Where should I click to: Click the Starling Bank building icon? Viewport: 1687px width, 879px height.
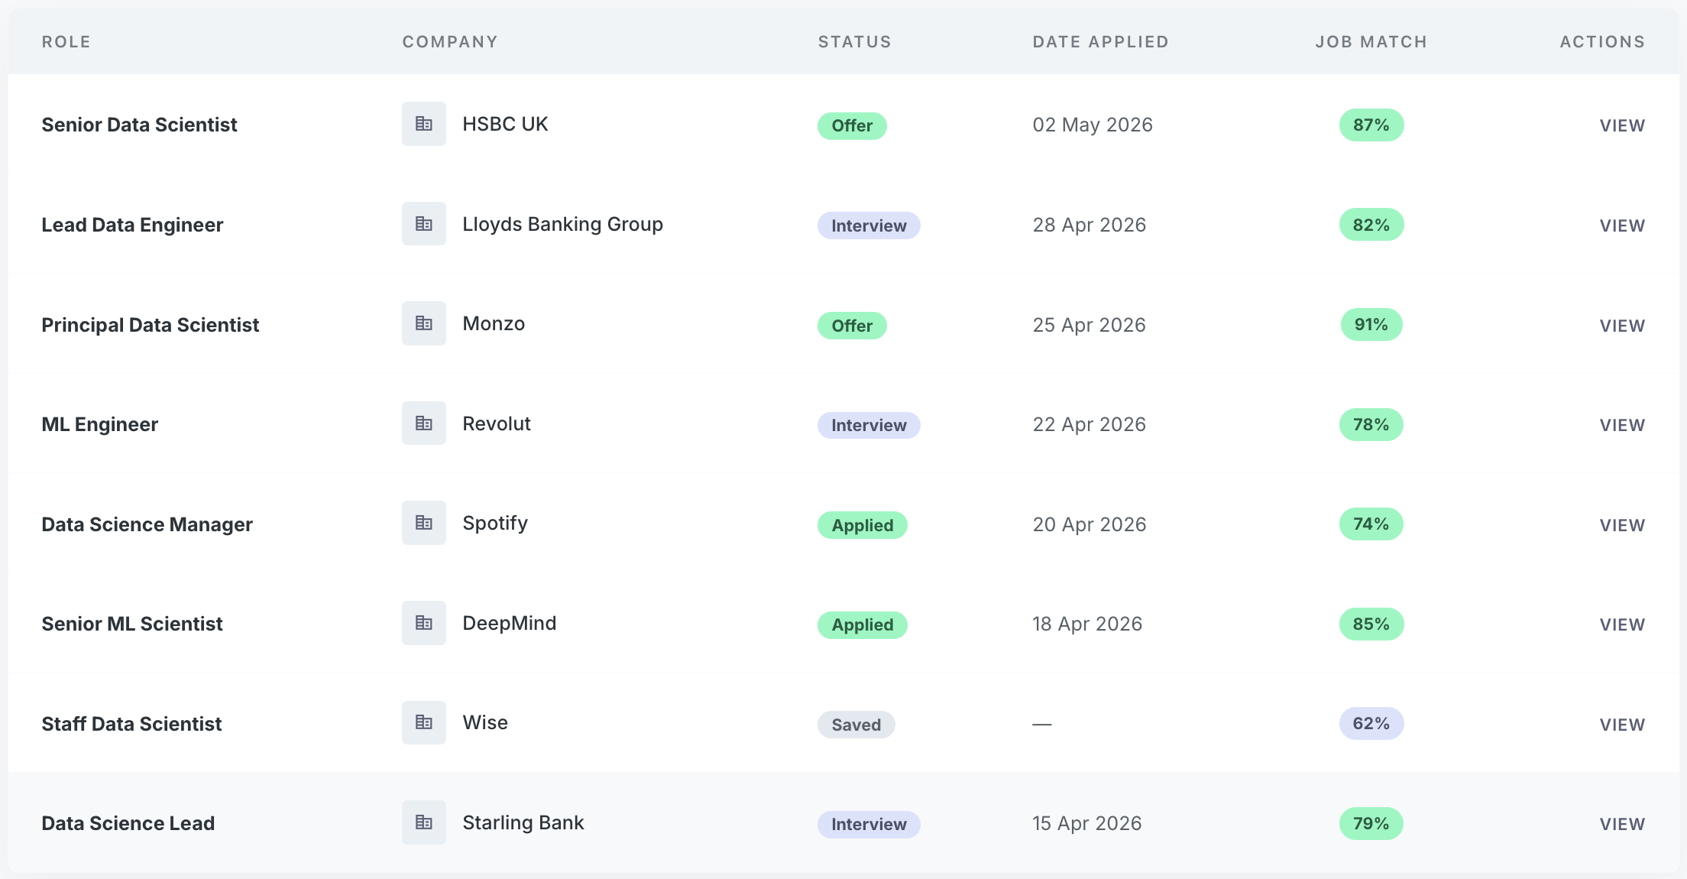pos(424,822)
